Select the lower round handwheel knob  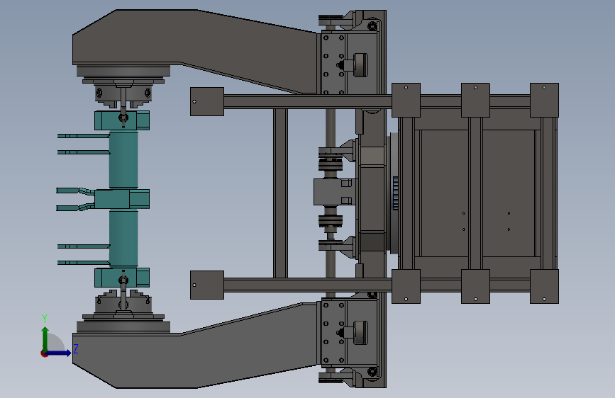point(360,333)
